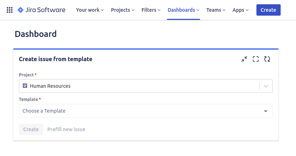This screenshot has height=156, width=296.
Task: Open the Projects menu
Action: [123, 10]
